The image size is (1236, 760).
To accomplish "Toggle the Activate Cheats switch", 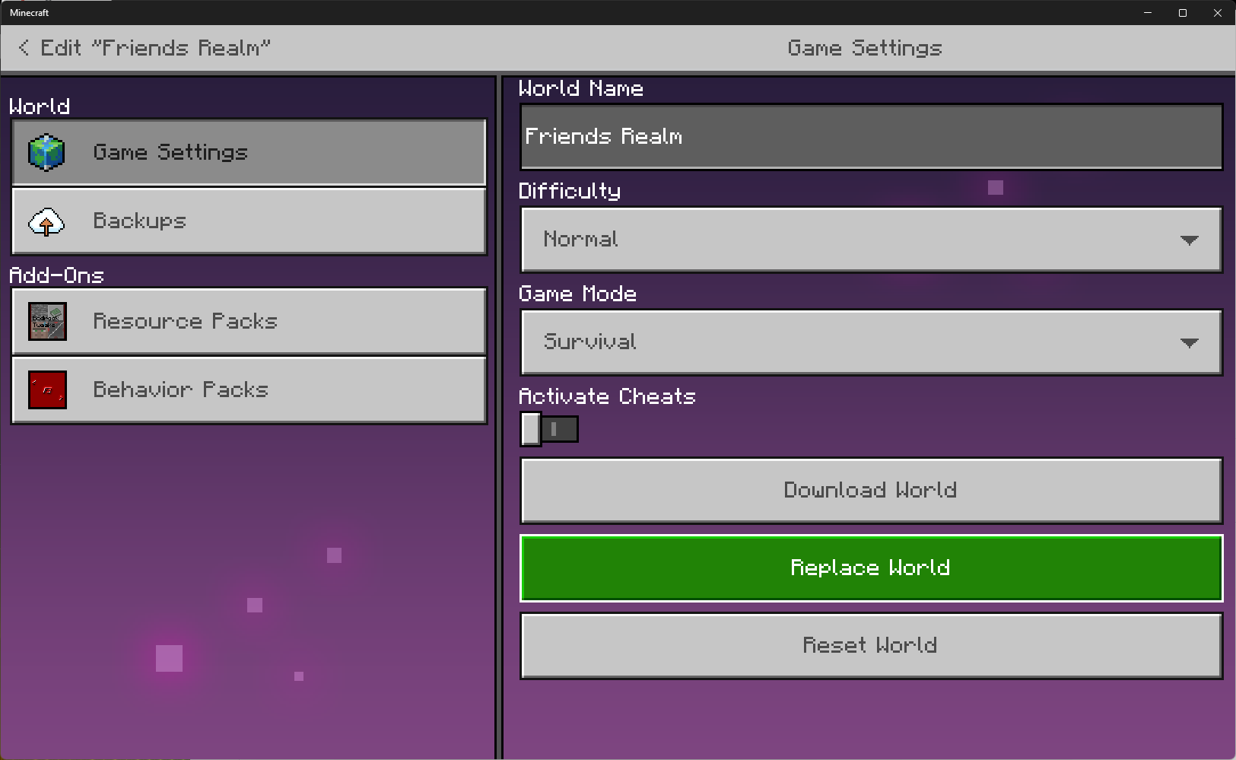I will pos(549,429).
